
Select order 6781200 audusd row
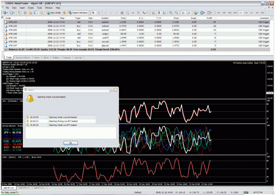pyautogui.click(x=137, y=30)
